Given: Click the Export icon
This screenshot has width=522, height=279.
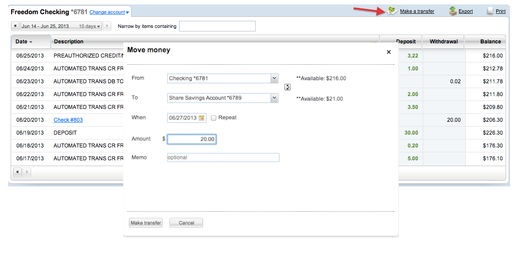Looking at the screenshot, I should 453,11.
